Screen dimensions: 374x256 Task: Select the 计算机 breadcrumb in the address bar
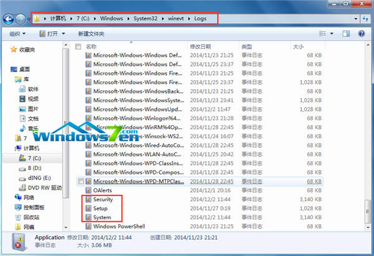coord(58,18)
